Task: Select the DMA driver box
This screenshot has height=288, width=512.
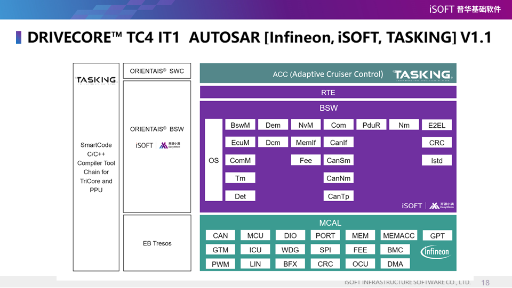Action: point(395,264)
